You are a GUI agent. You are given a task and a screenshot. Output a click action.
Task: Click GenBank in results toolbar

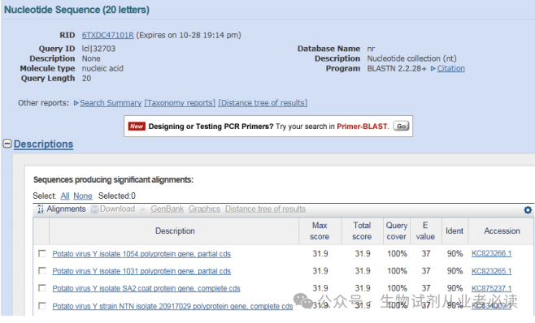(x=167, y=209)
